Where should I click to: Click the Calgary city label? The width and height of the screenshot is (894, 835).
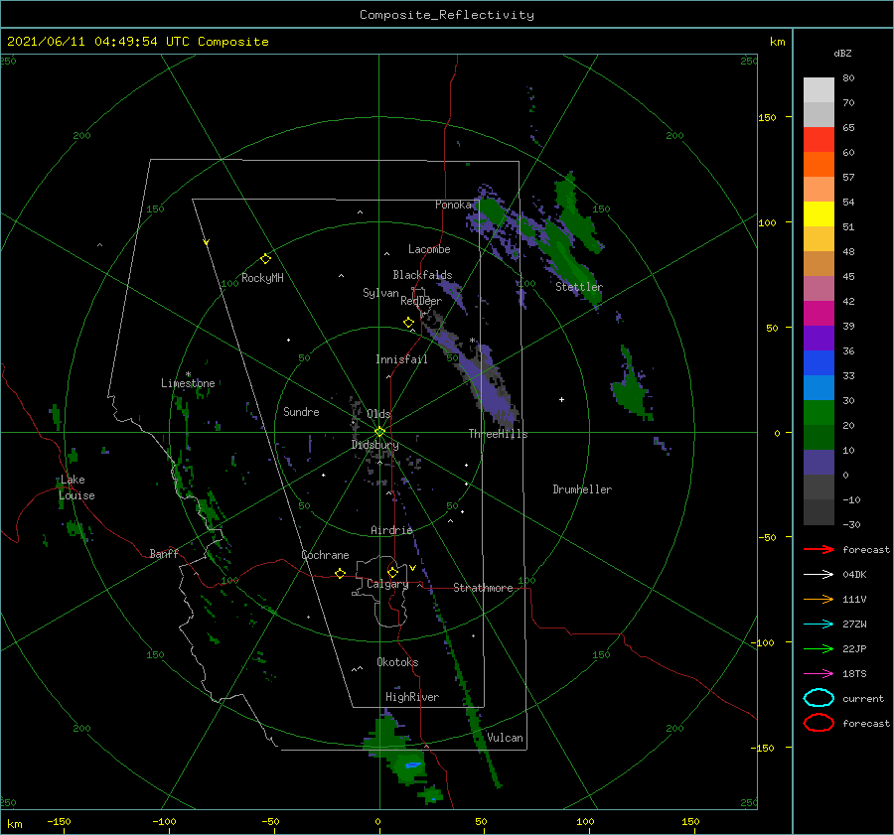(387, 584)
